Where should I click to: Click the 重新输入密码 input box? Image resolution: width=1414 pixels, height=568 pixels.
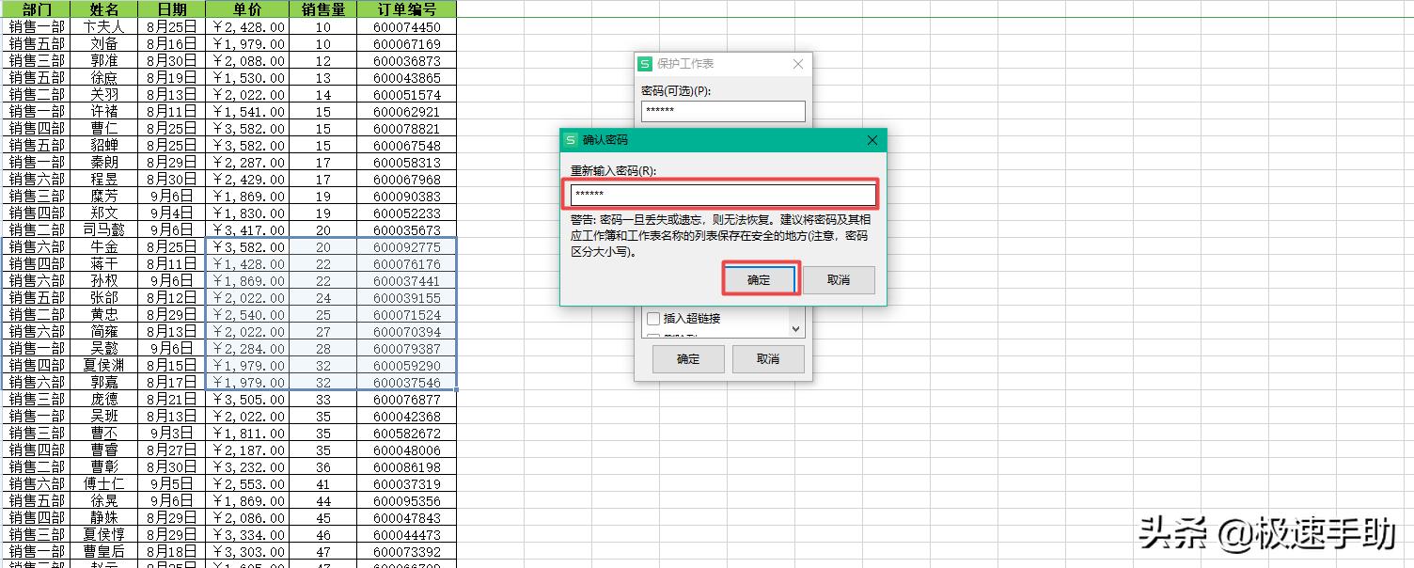pyautogui.click(x=721, y=193)
